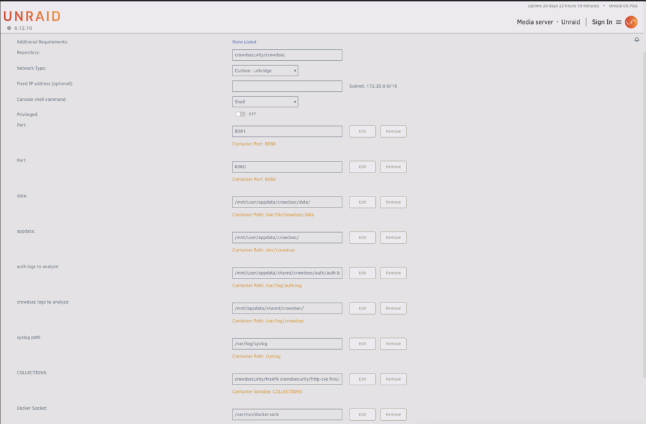Edit the Docker Socket entry
This screenshot has height=424, width=646.
[362, 414]
